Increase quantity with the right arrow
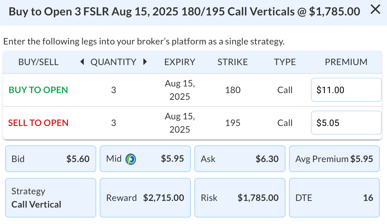Viewport: 387px width, 224px height. 145,62
